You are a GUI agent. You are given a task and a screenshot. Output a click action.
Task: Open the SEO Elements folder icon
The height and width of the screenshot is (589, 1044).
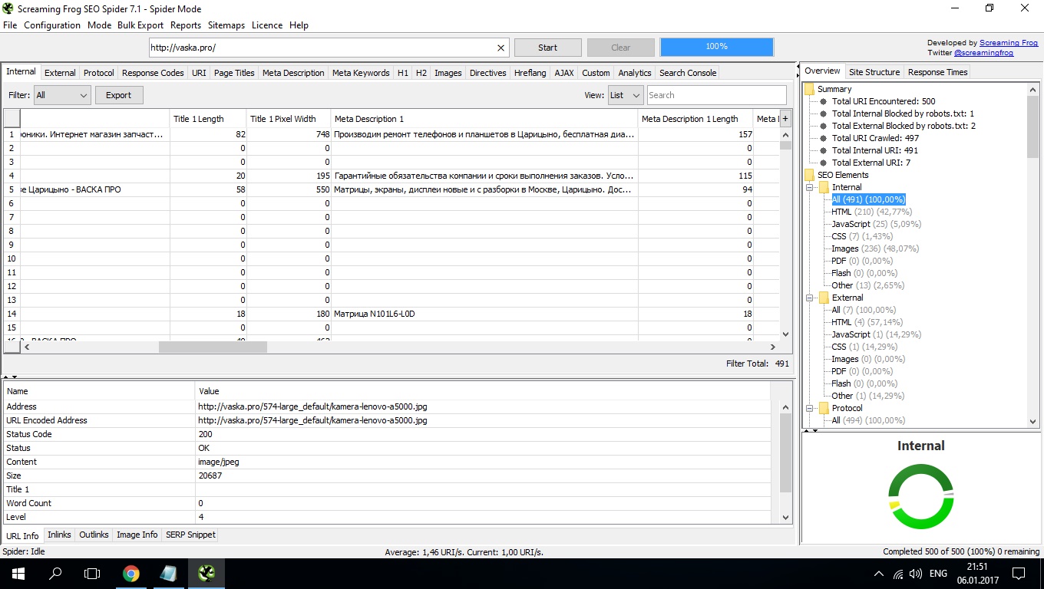pos(809,175)
